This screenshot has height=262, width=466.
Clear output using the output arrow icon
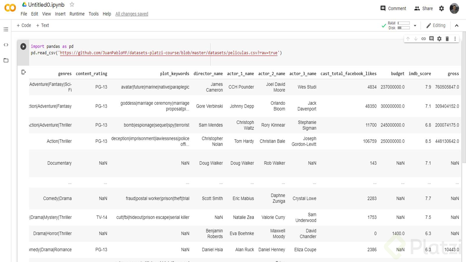pos(24,72)
